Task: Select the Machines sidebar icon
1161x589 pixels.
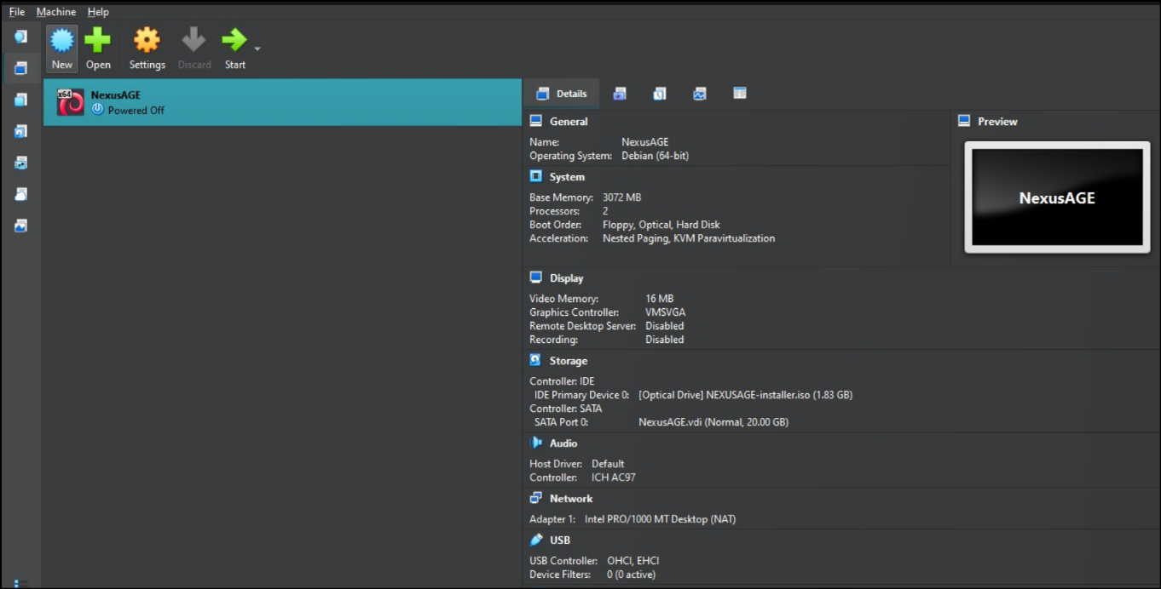Action: [x=20, y=68]
